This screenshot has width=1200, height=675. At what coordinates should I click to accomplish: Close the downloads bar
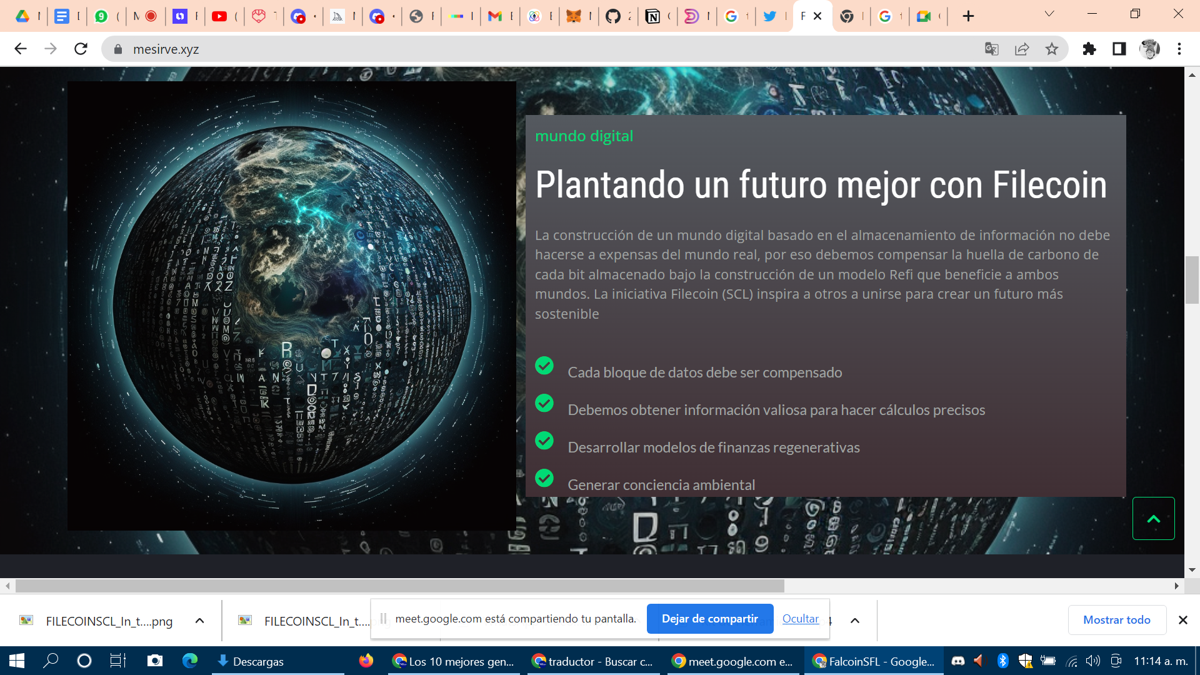(1183, 620)
